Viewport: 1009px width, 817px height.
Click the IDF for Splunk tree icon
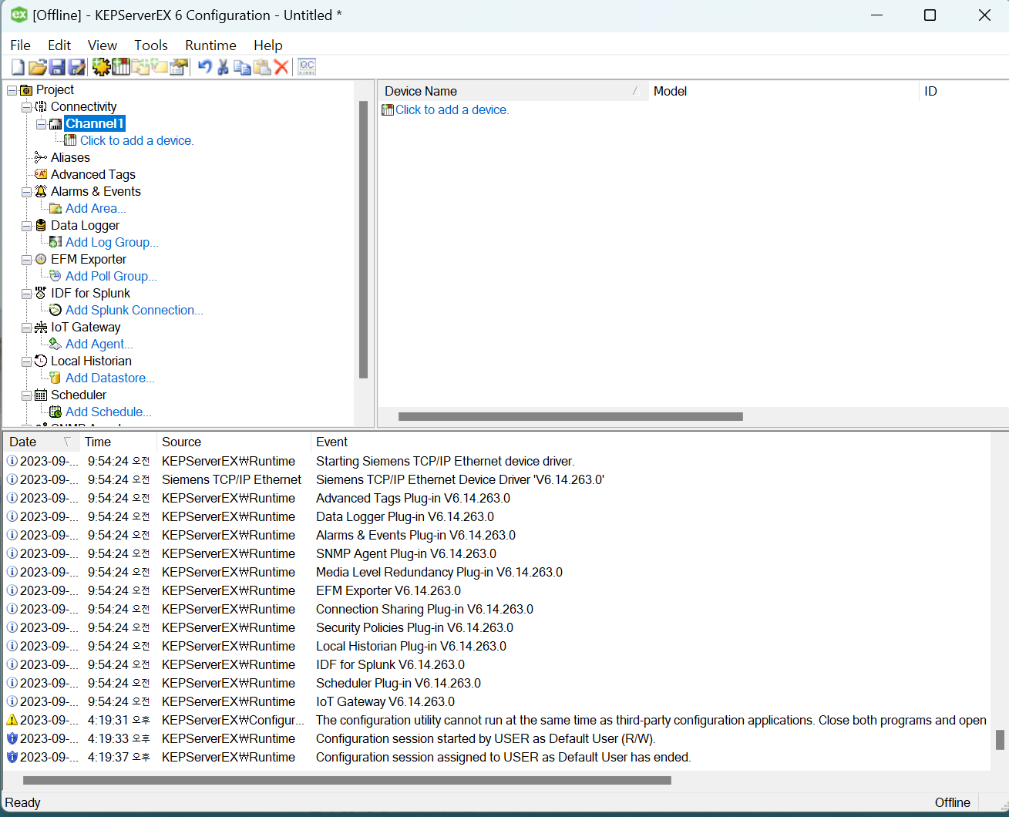click(x=41, y=293)
